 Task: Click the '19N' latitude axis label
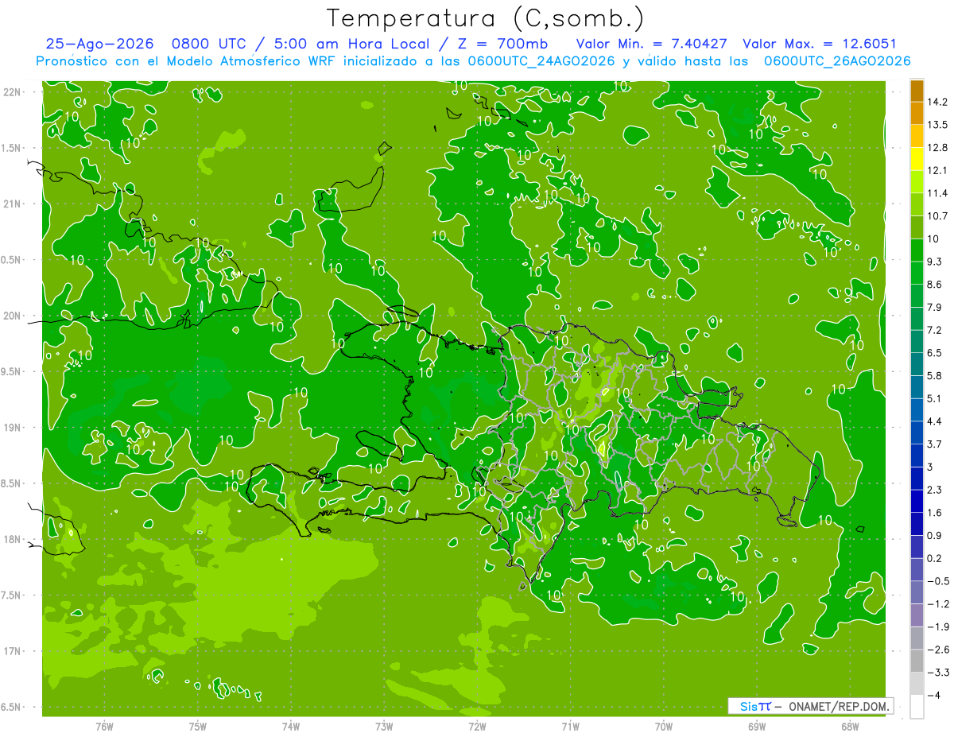click(13, 428)
